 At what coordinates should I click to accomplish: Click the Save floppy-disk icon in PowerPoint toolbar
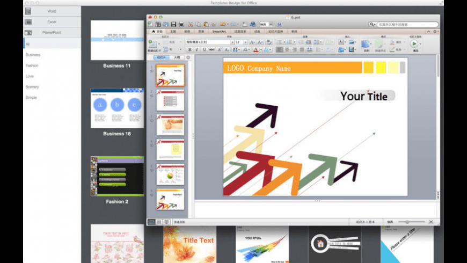173,25
